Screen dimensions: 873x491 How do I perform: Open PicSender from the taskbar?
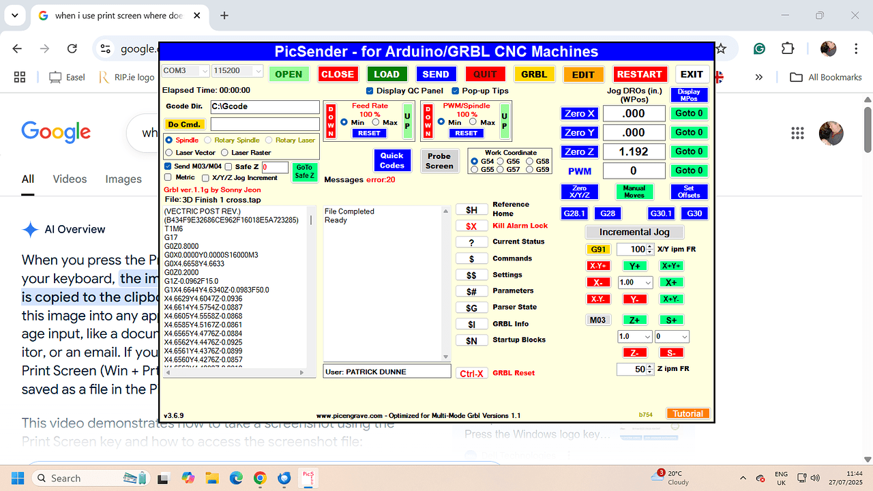coord(308,477)
